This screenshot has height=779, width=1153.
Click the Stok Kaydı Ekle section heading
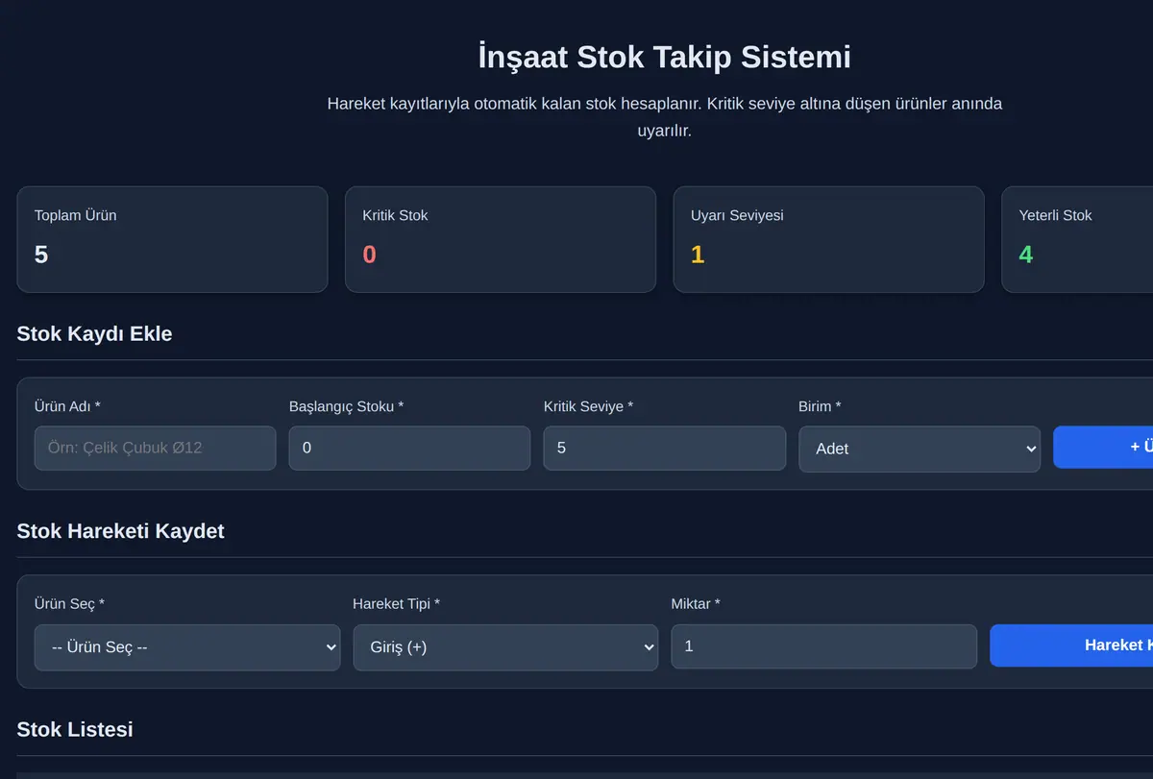click(95, 334)
